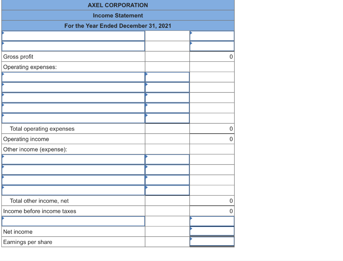Open the second operating expense account dropdown
Image resolution: width=343 pixels, height=261 pixels.
click(x=73, y=87)
